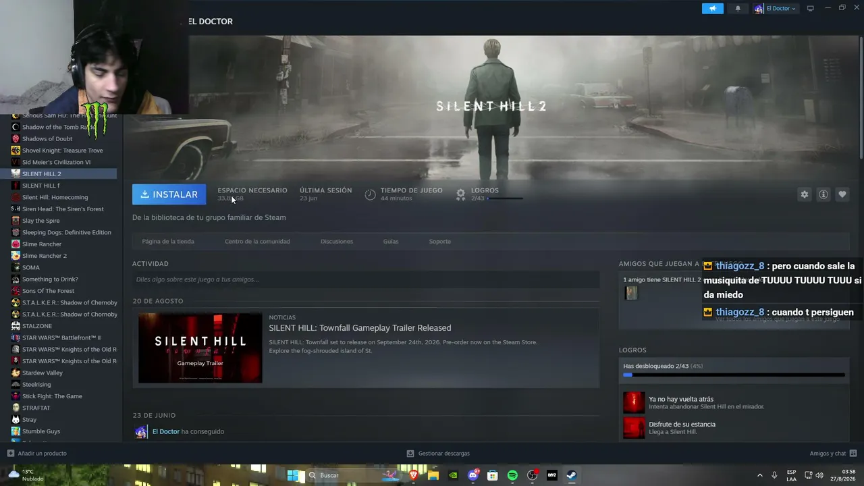Select SILENT HILL f in the library

tap(40, 186)
